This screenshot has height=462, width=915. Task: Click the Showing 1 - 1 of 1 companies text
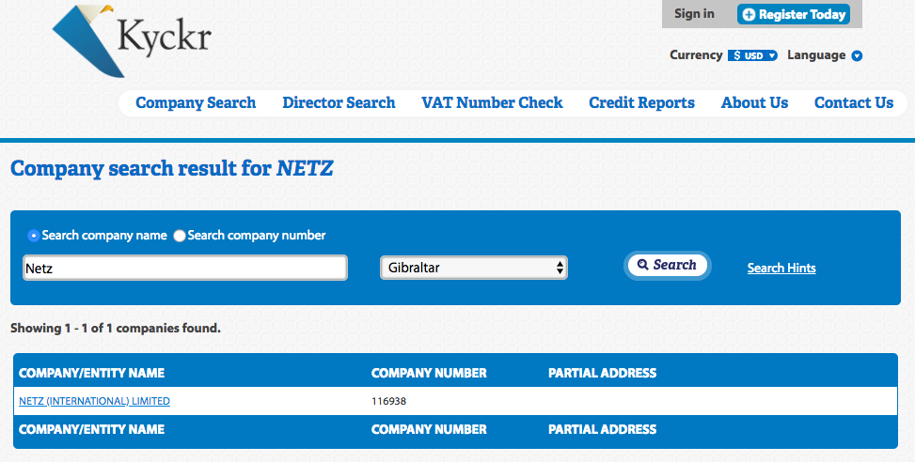tap(116, 328)
